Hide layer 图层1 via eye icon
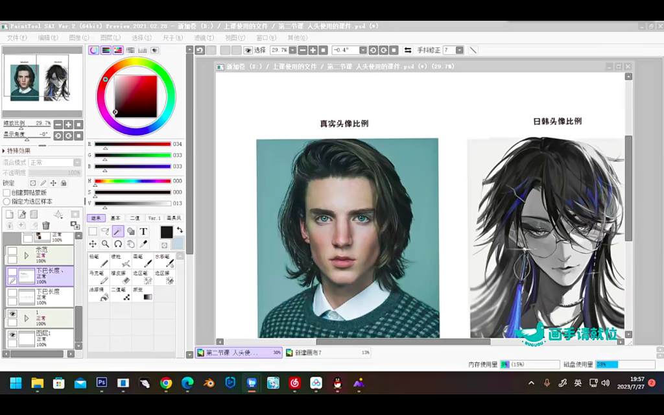The image size is (664, 415). 12,335
